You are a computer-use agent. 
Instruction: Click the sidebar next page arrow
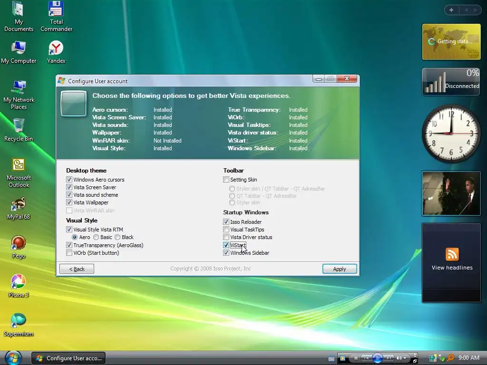click(x=475, y=10)
